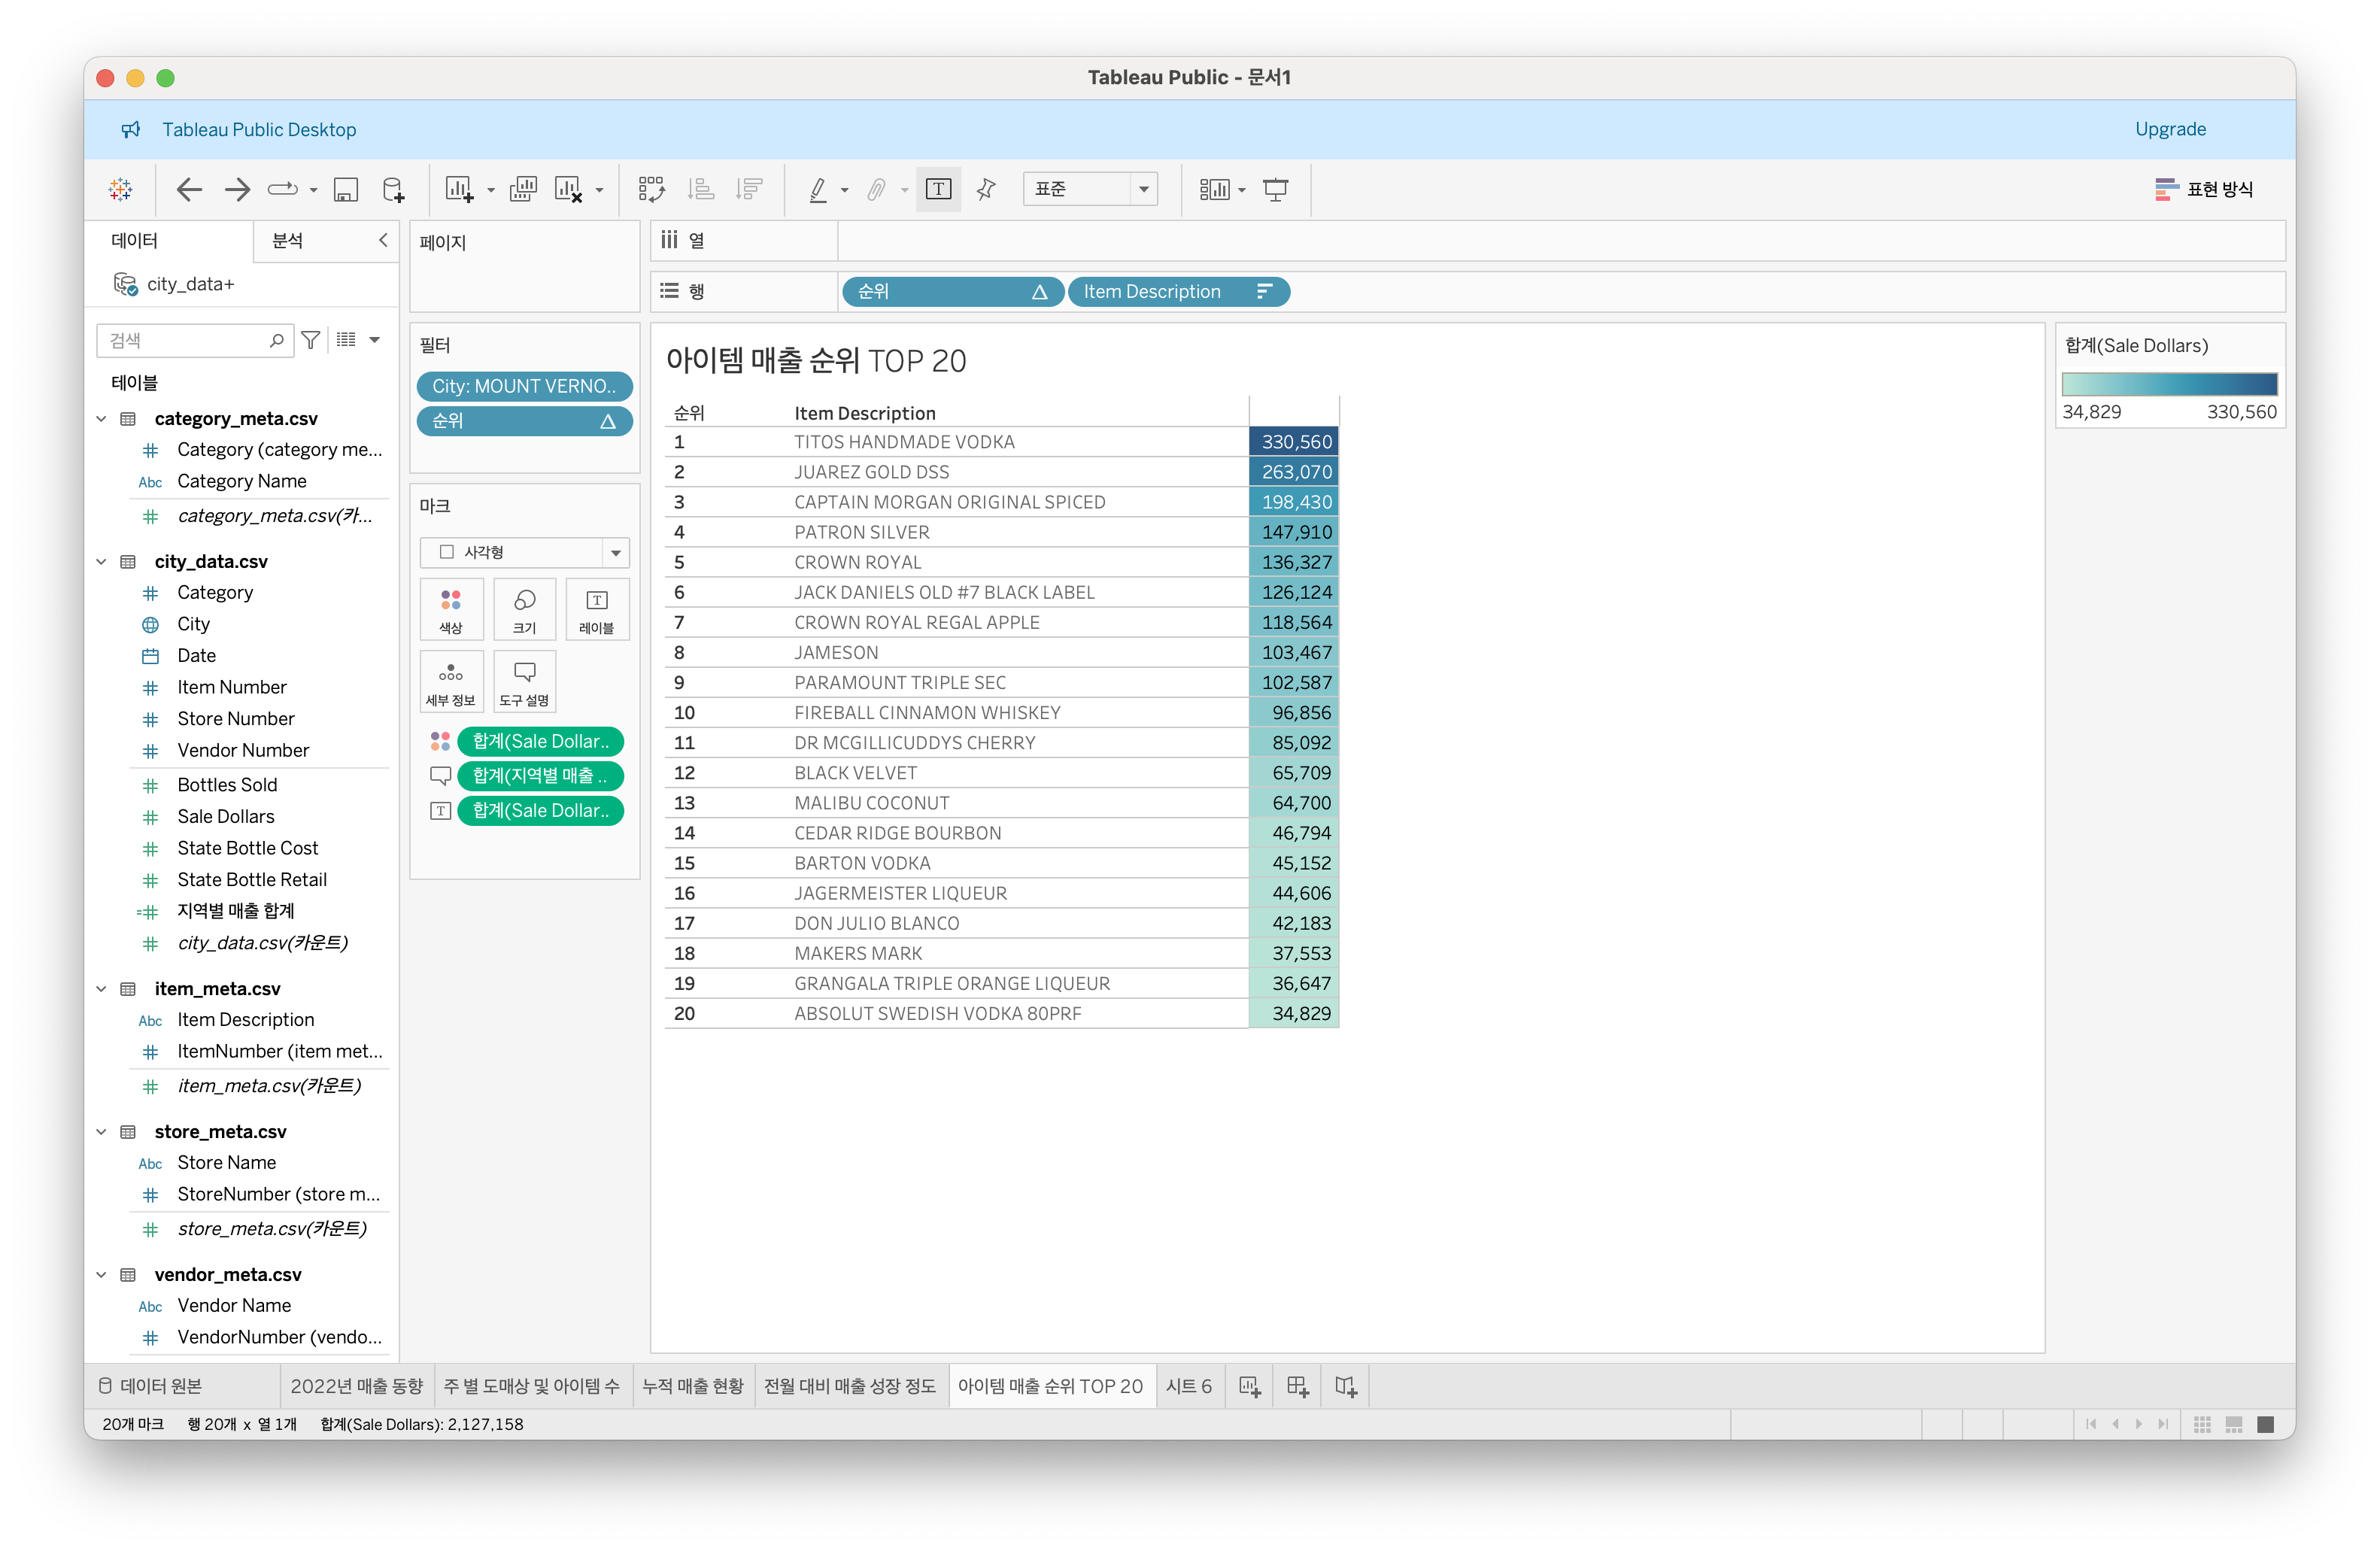Toggle show mark labels button
This screenshot has width=2380, height=1551.
pos(938,189)
